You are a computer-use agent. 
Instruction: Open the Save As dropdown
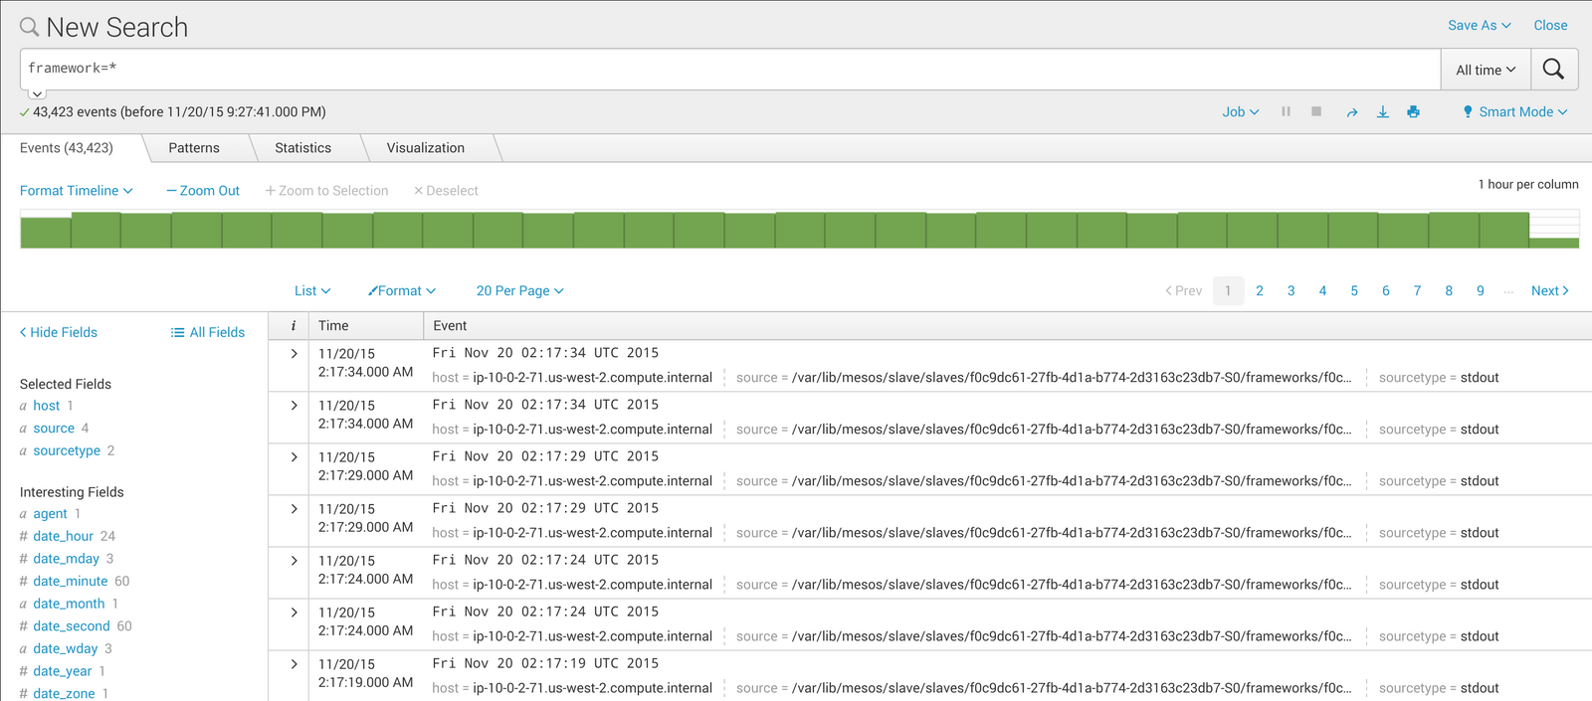pos(1479,26)
